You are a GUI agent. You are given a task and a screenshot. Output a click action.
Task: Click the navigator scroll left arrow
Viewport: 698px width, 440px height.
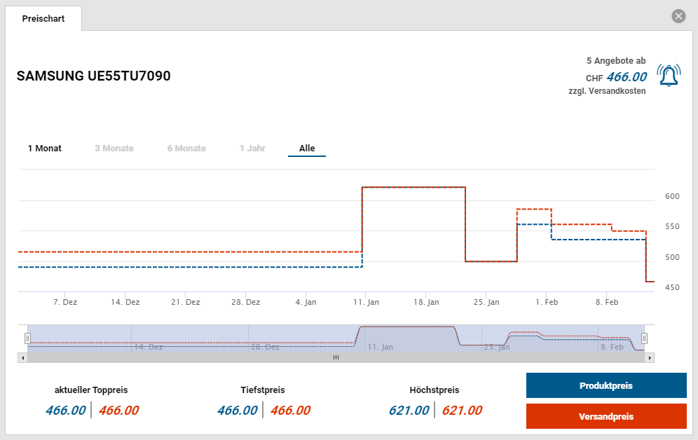tap(22, 357)
